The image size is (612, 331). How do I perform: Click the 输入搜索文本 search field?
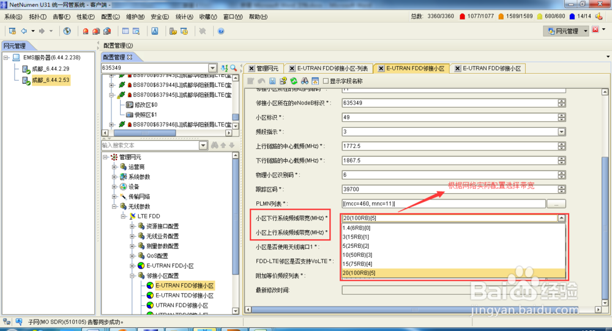(151, 145)
